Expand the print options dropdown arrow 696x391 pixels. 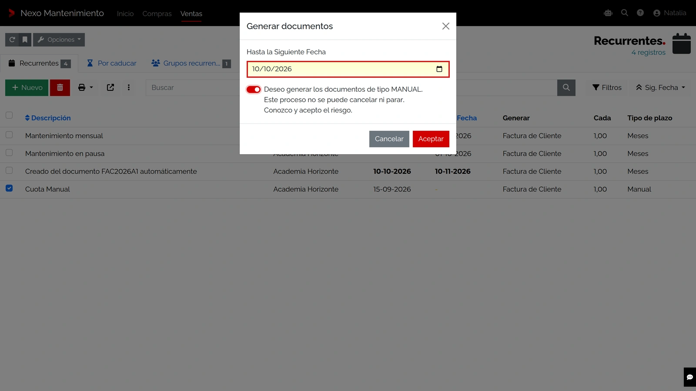(x=91, y=88)
